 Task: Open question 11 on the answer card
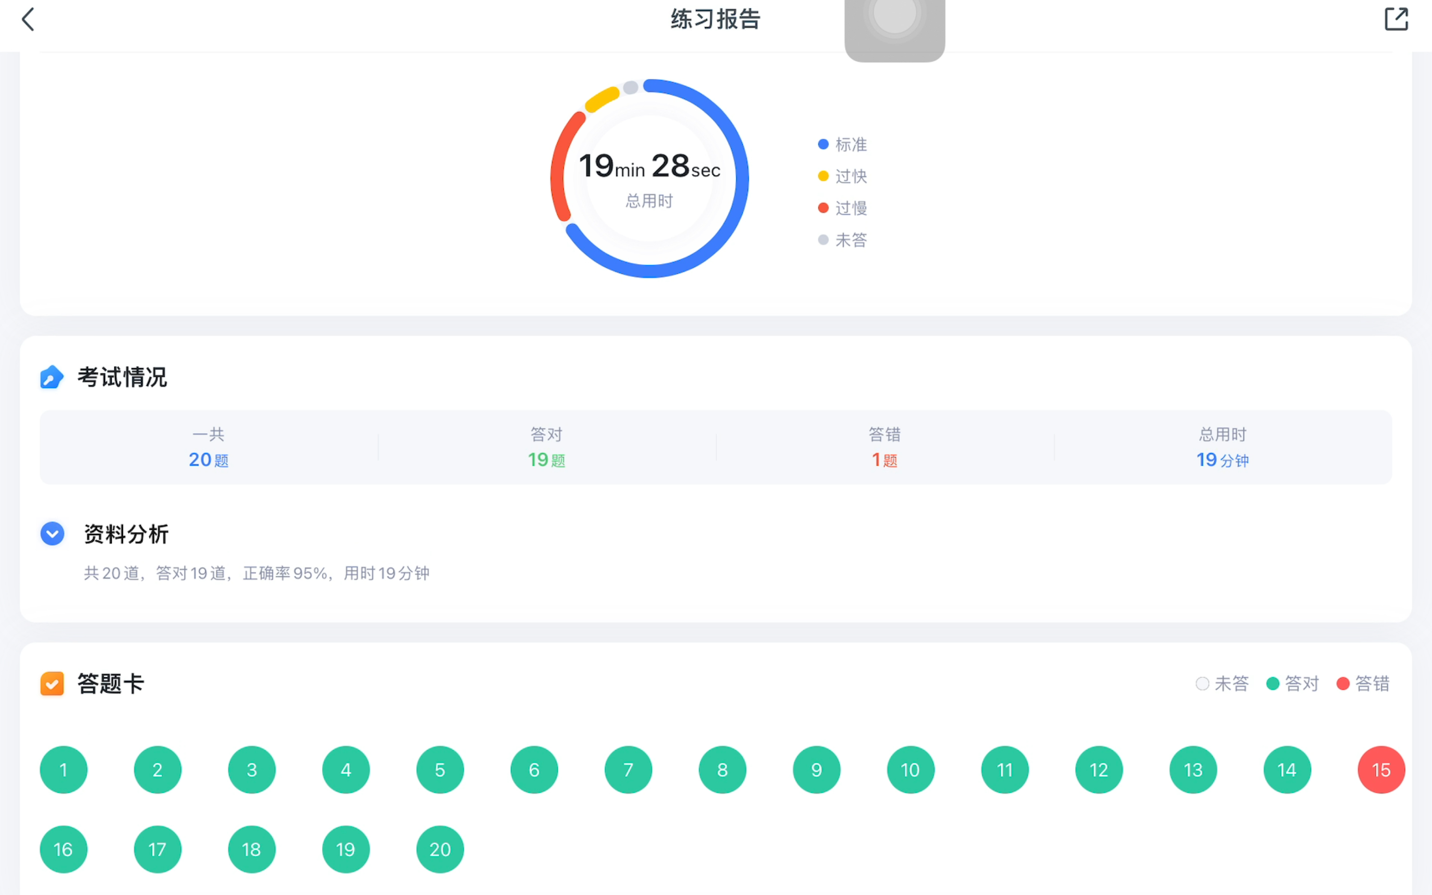coord(1004,770)
